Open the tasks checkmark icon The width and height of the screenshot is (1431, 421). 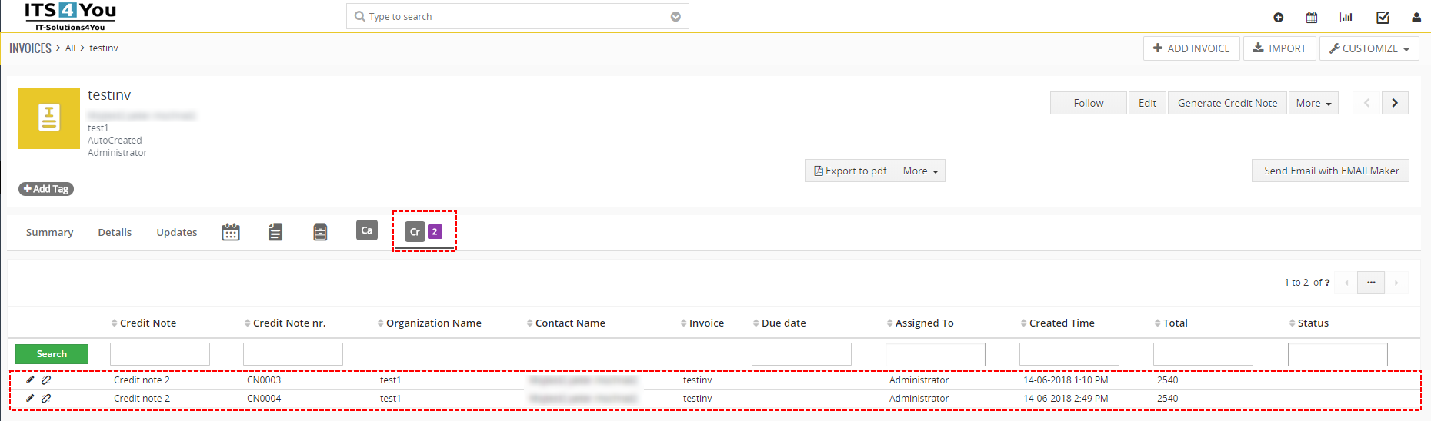click(1383, 17)
